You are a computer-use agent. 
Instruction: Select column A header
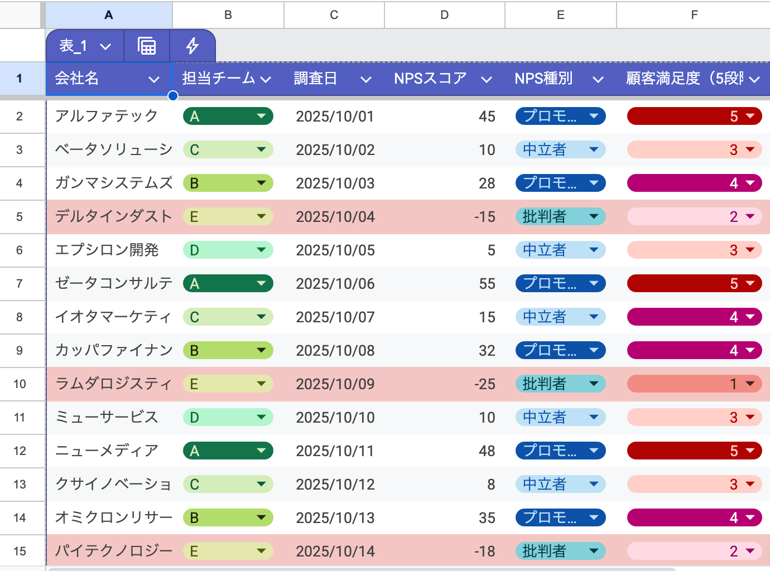[109, 15]
